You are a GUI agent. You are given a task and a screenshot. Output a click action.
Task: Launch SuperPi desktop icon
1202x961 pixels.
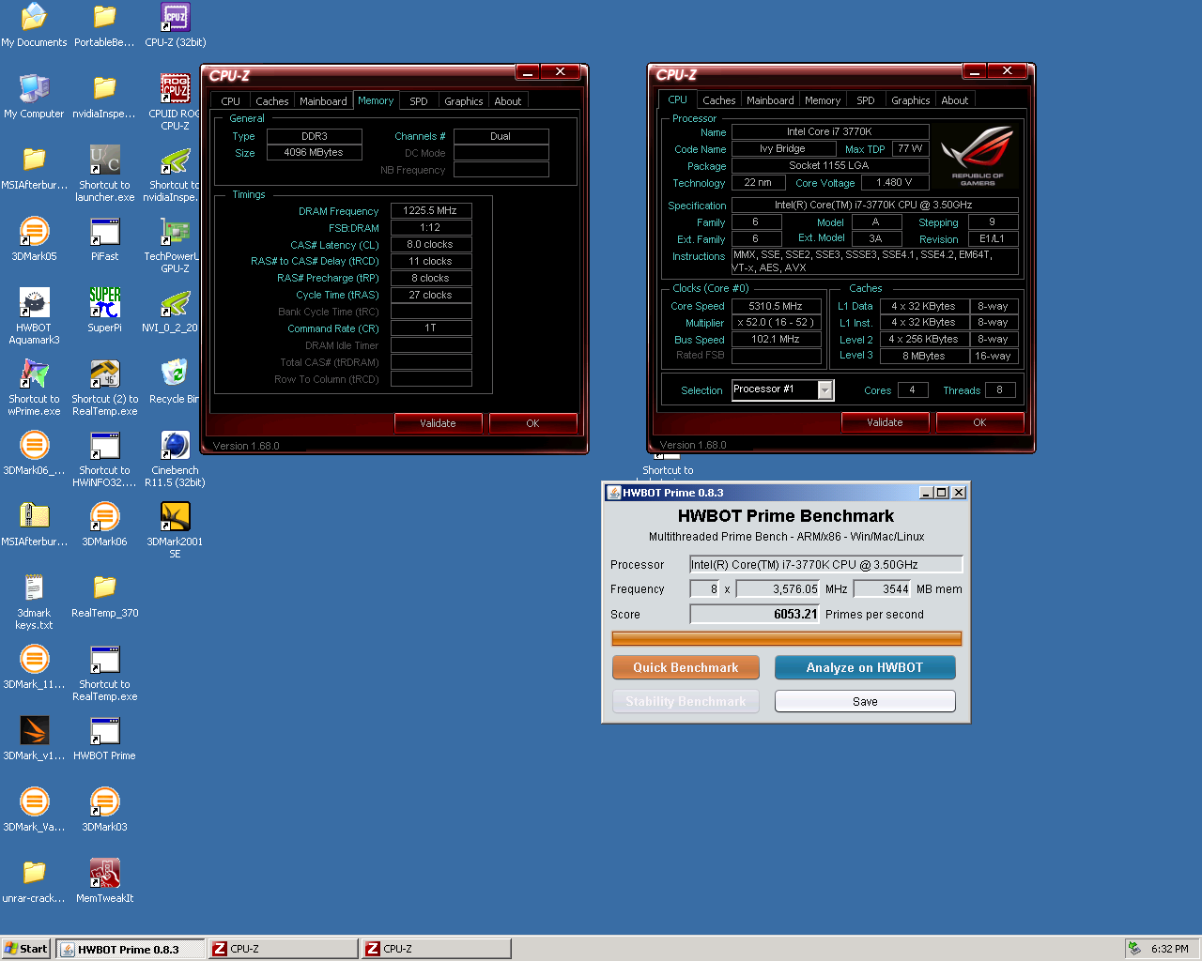(x=104, y=311)
